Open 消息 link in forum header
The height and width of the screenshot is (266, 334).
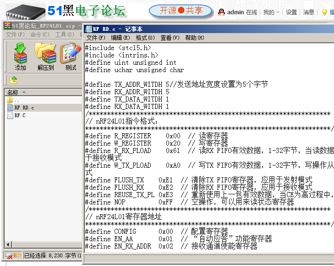point(309,12)
